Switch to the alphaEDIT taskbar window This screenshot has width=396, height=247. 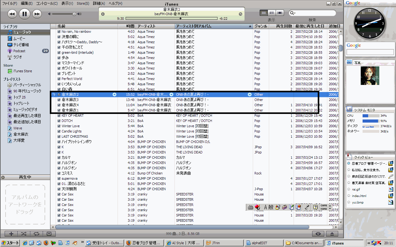pyautogui.click(x=263, y=243)
